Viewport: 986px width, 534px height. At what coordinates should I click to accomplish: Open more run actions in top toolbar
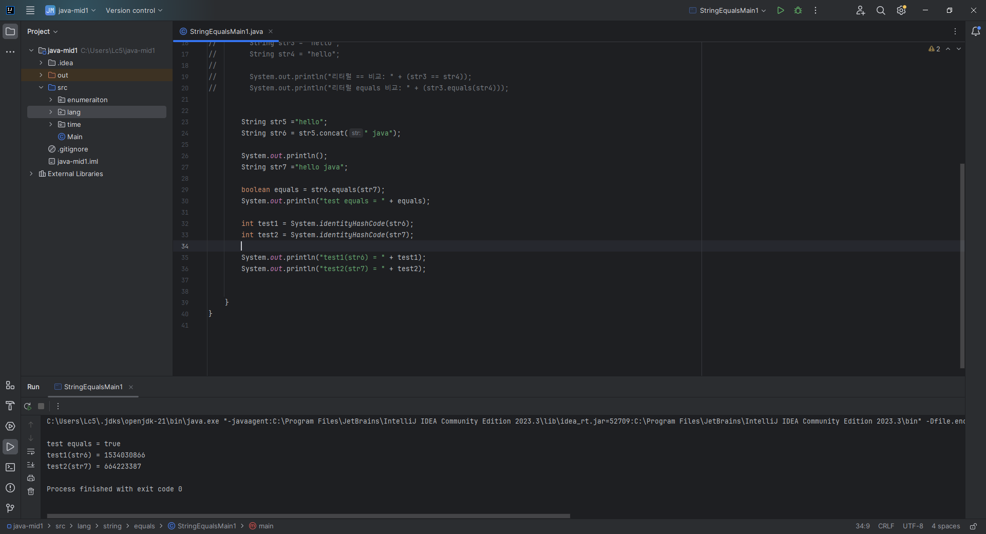816,10
